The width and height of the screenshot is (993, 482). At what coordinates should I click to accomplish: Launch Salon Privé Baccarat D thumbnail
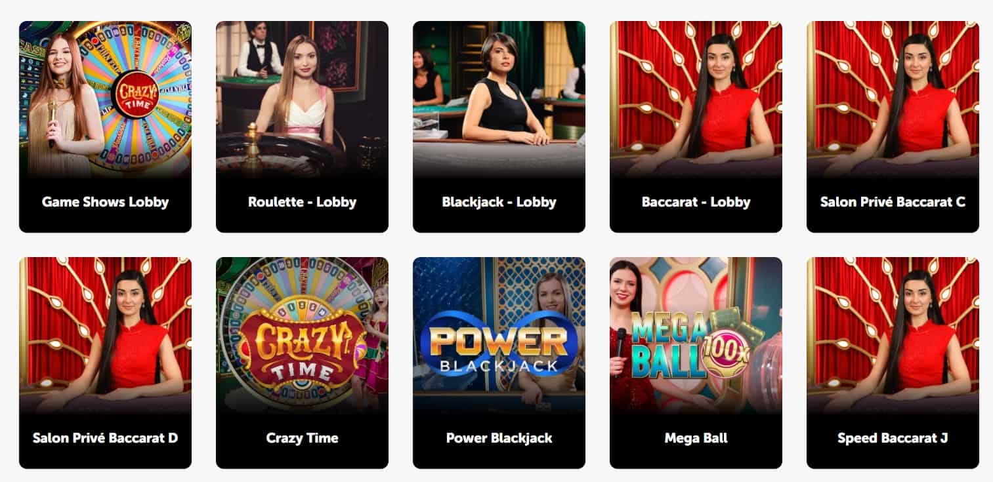tap(105, 336)
